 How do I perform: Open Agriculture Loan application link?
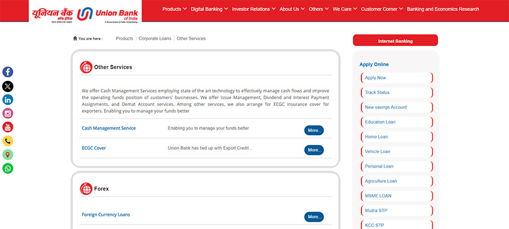point(396,181)
